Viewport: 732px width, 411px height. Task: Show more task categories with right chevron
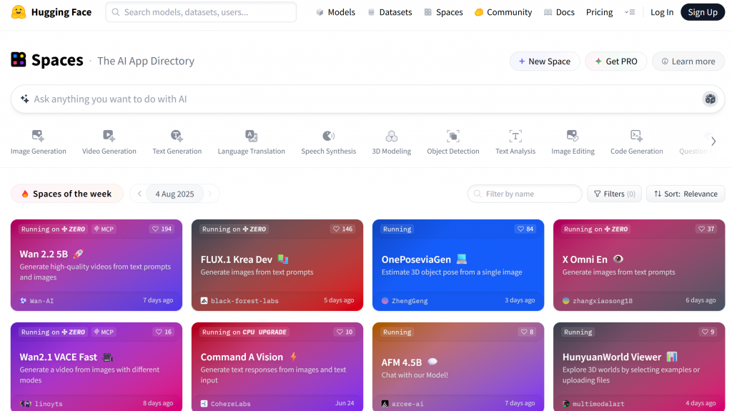pos(713,142)
